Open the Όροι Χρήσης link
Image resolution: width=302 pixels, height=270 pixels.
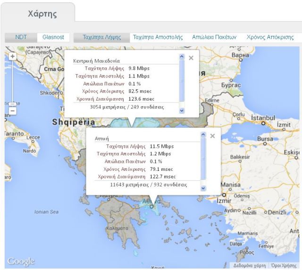pos(284,266)
